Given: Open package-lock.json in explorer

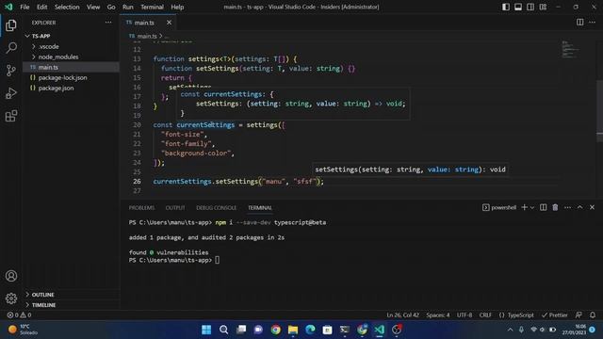Looking at the screenshot, I should 72,77.
